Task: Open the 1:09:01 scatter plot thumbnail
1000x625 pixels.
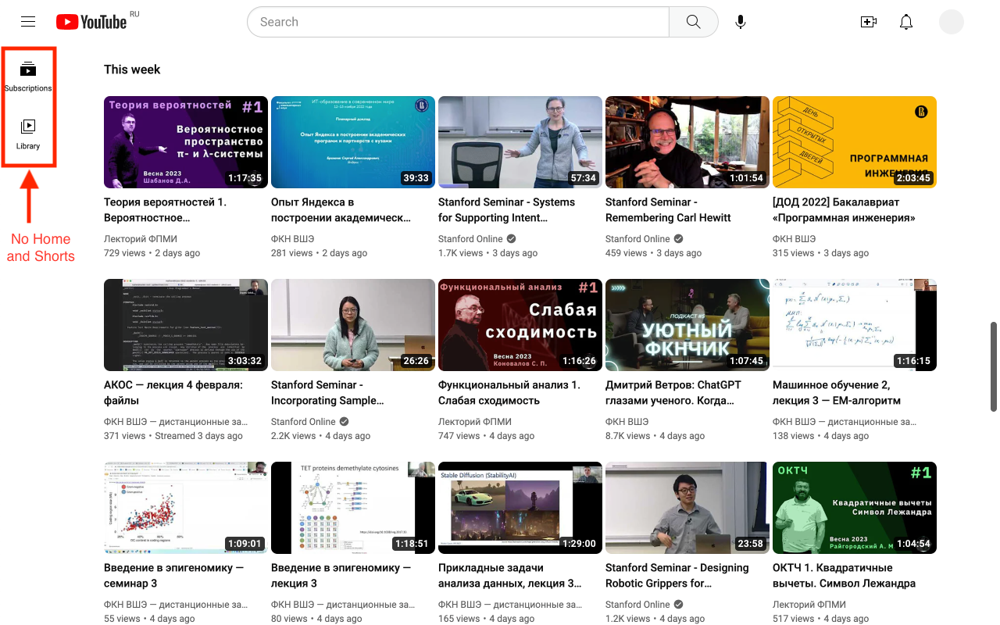Action: pos(186,508)
